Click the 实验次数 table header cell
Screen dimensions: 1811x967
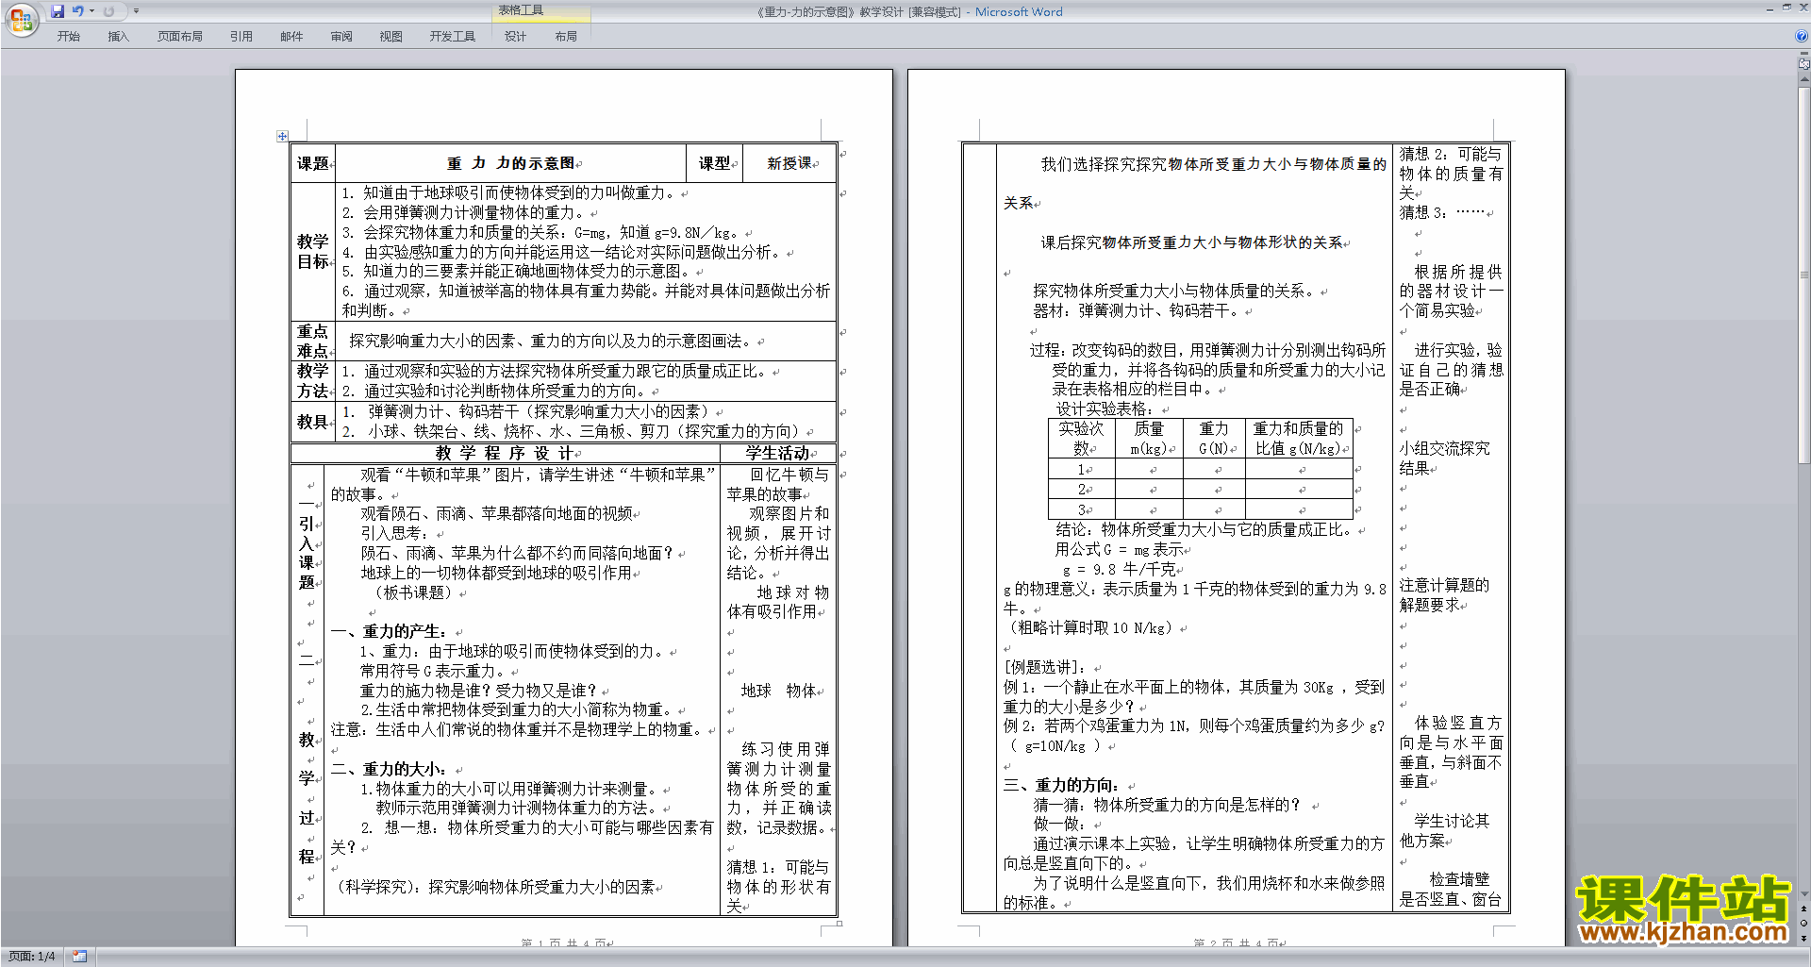pos(1081,439)
